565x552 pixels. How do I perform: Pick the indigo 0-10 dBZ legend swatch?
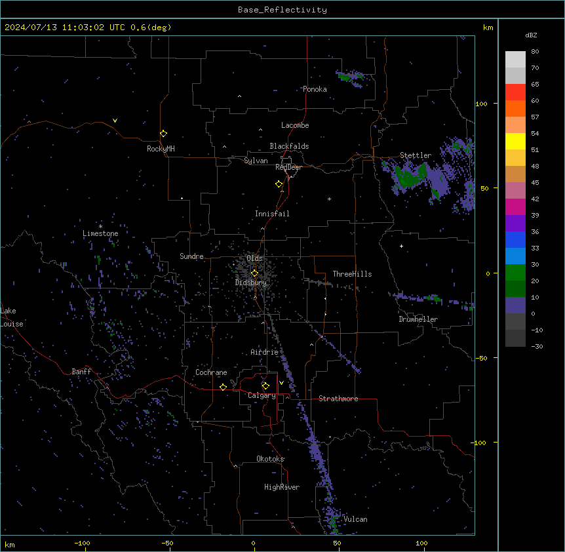pos(515,306)
